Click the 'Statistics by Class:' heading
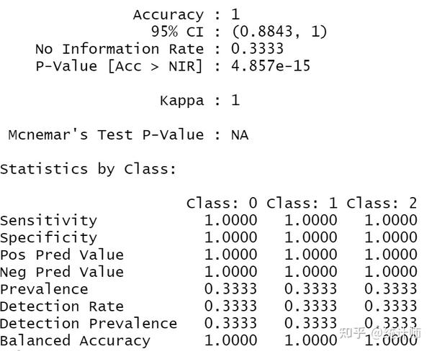This screenshot has height=351, width=432. tap(89, 170)
